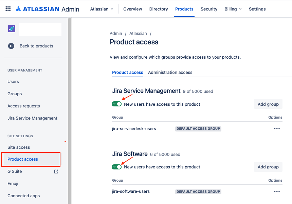Screen dimensions: 292x204
Task: Open Users in sidebar
Action: 13,82
